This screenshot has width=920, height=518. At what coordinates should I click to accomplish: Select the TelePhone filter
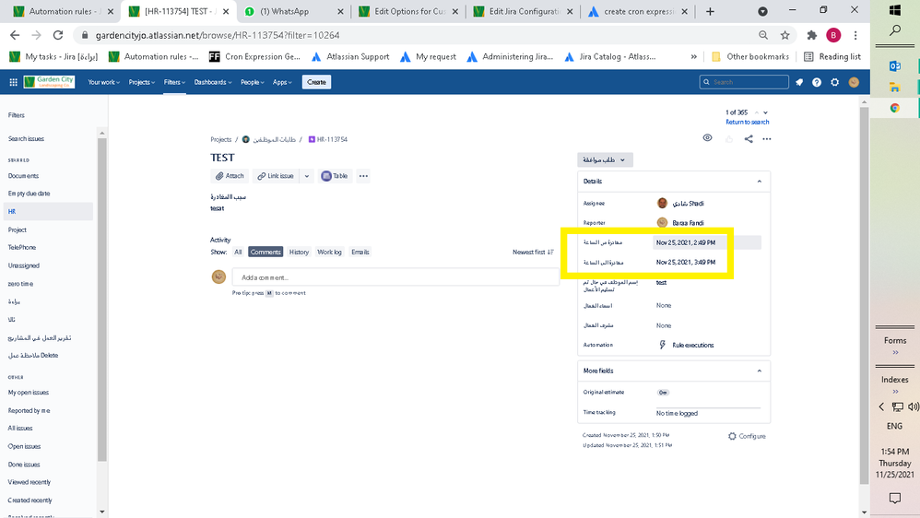tap(22, 248)
